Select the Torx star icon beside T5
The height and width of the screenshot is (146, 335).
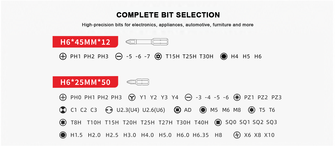pyautogui.click(x=252, y=110)
